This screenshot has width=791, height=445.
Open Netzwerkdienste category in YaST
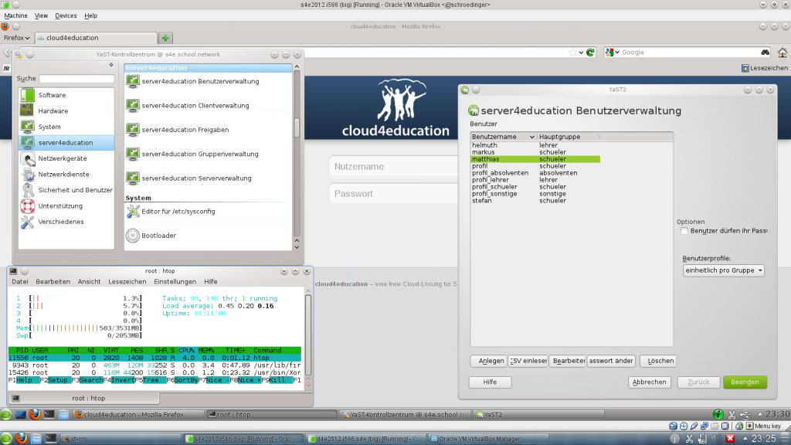coord(66,174)
